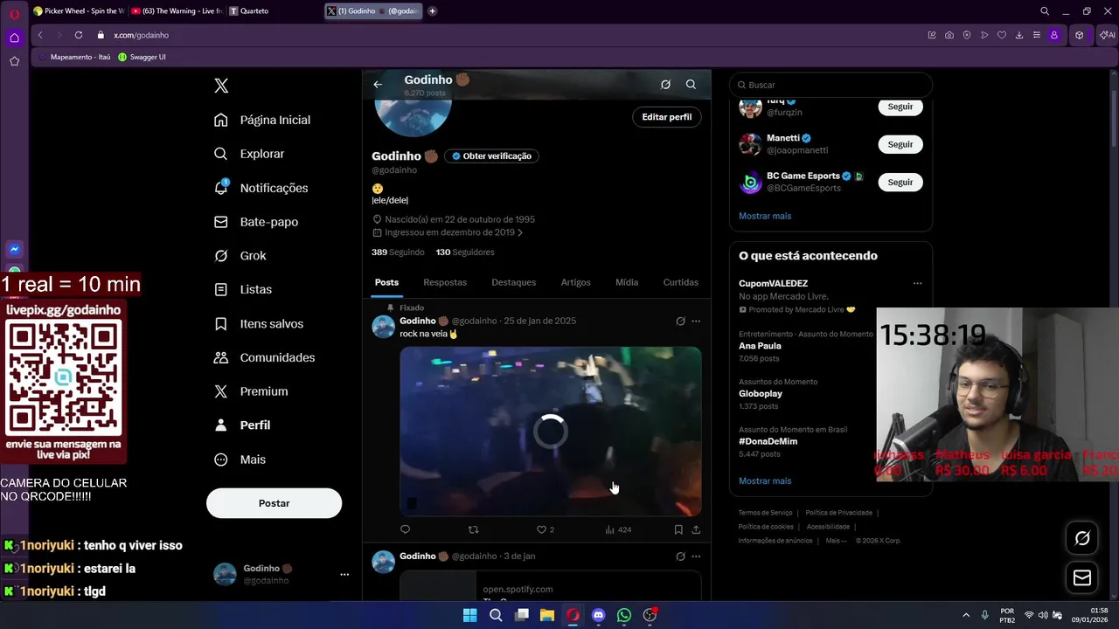This screenshot has height=629, width=1119.
Task: Click the X logo in the sidebar
Action: pos(221,86)
